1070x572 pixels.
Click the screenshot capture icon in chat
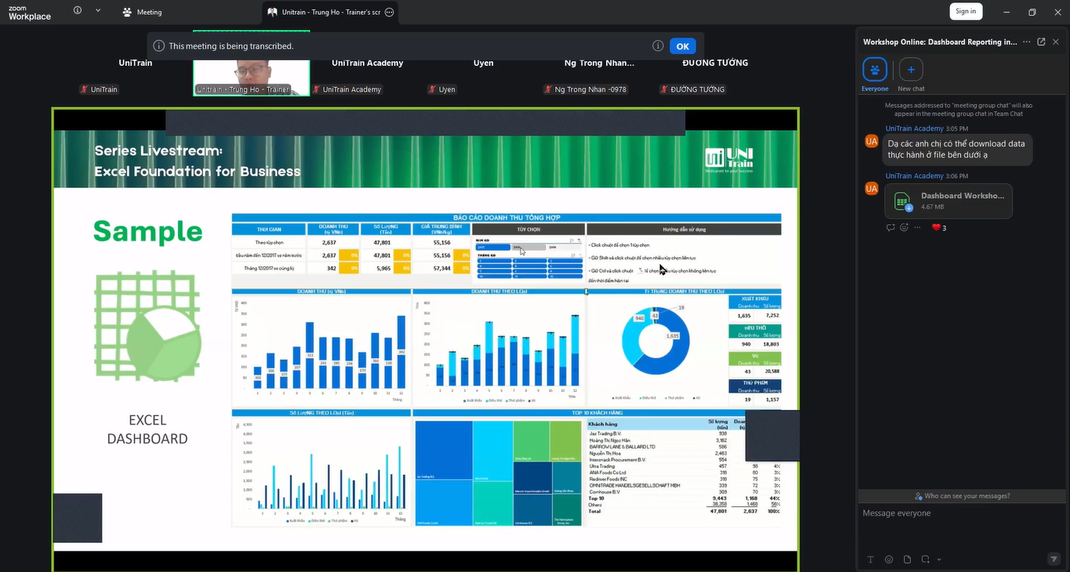coord(926,559)
